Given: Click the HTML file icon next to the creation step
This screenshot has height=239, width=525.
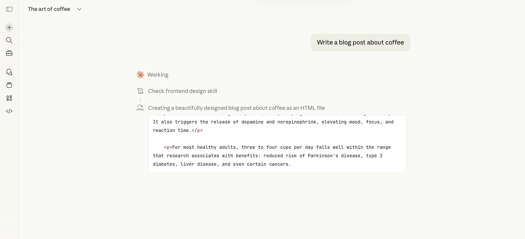Looking at the screenshot, I should [x=140, y=108].
